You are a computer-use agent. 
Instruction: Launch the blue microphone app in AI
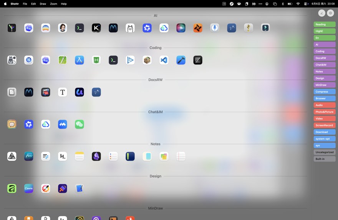[x=214, y=28]
